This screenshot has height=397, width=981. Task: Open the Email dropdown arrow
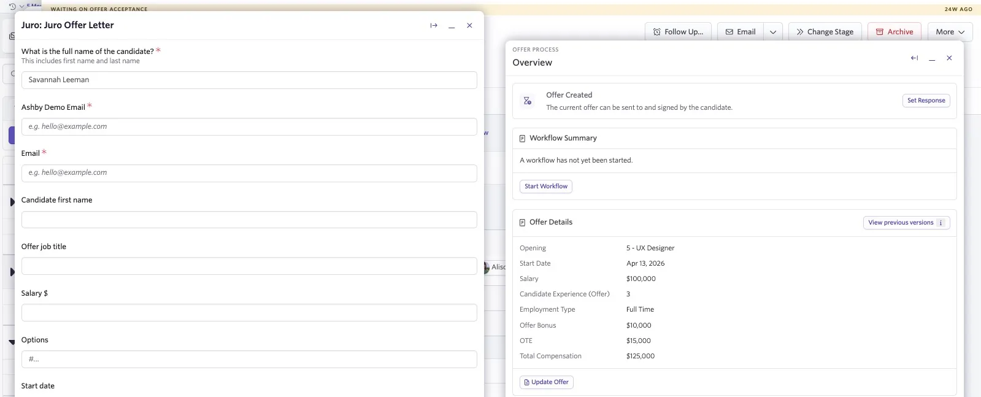point(773,32)
